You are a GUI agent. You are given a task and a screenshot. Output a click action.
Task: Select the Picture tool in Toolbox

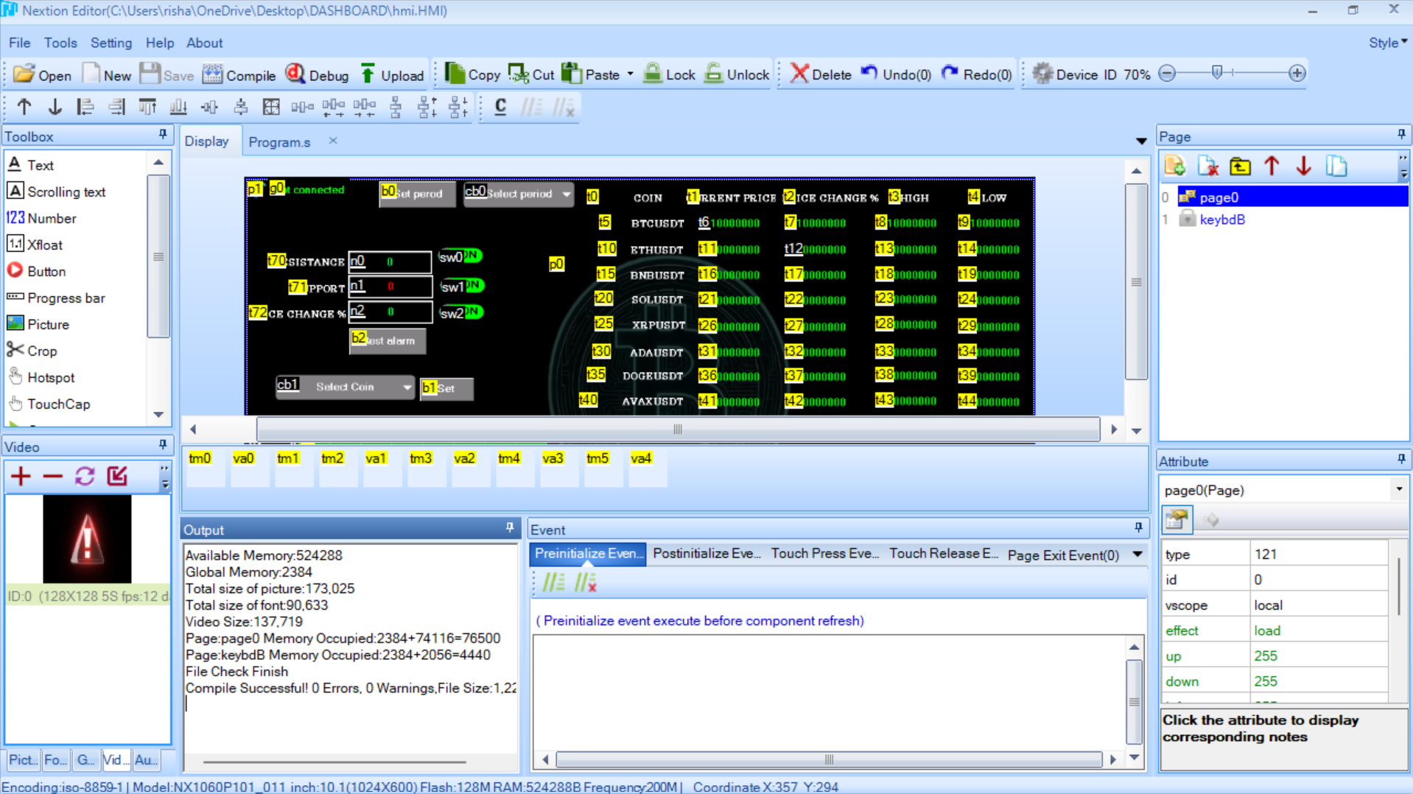coord(48,324)
